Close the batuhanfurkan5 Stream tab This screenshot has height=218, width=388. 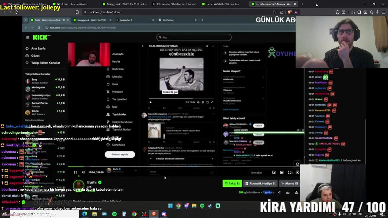point(295,4)
